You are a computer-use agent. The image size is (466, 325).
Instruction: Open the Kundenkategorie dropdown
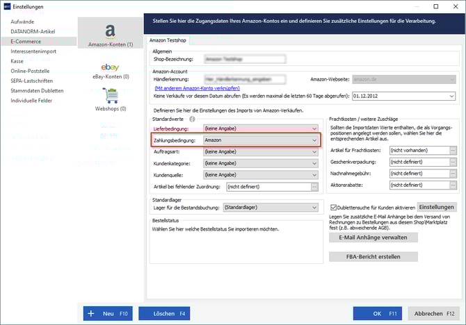tap(261, 163)
